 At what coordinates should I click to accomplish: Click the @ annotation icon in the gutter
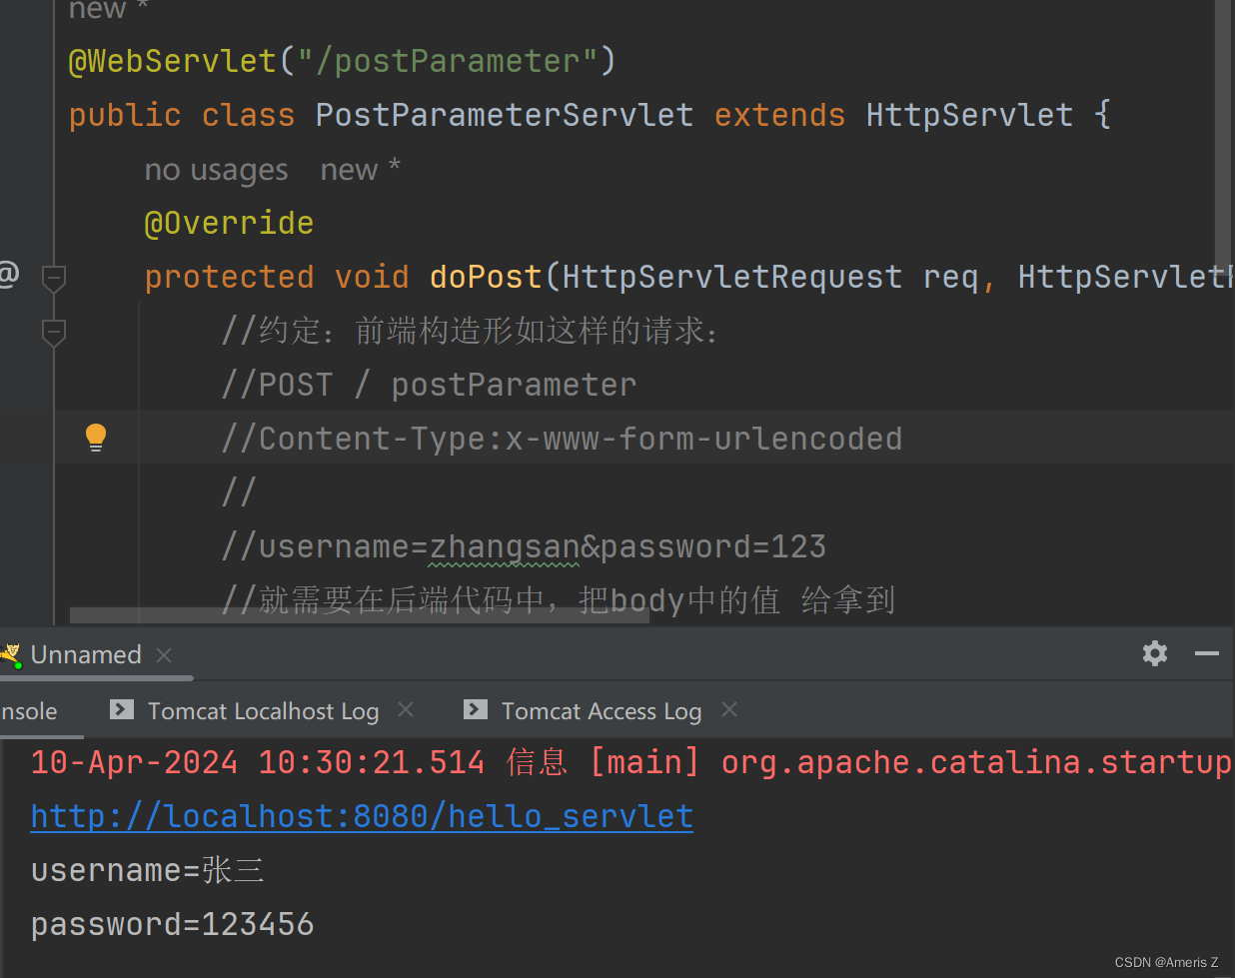coord(8,276)
